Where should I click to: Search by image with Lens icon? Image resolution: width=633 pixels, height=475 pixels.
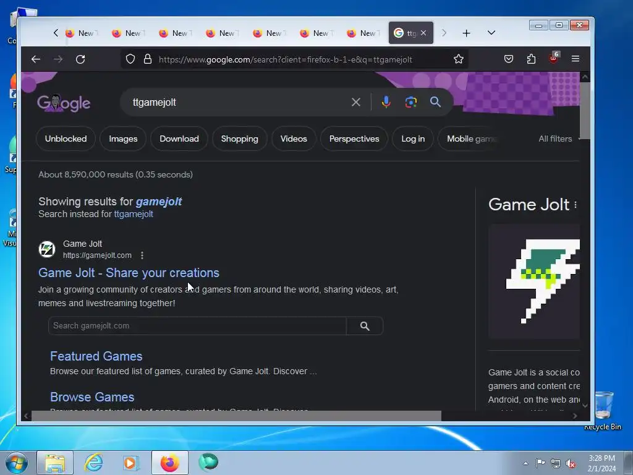(410, 102)
